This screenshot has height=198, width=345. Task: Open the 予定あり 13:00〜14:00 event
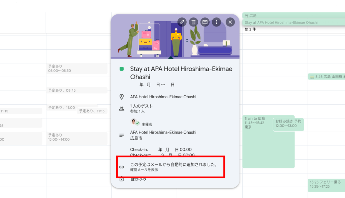(76, 138)
